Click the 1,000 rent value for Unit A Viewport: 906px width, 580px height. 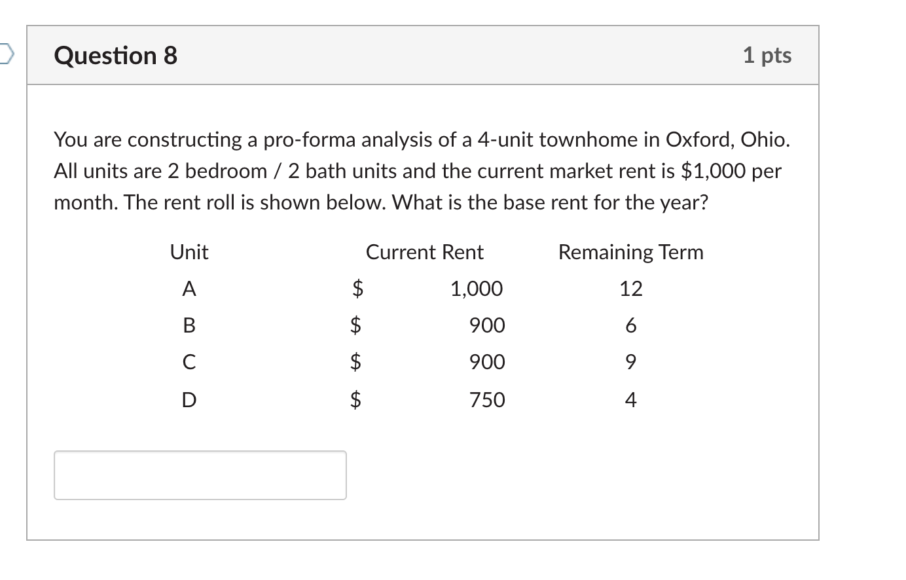(476, 289)
